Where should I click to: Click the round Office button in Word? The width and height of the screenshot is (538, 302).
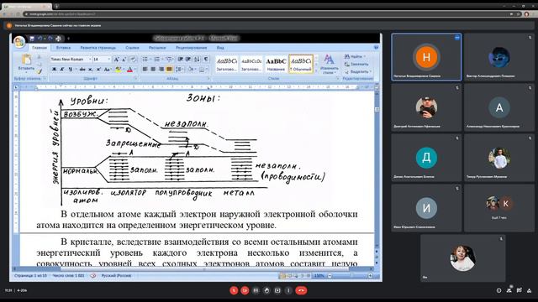pyautogui.click(x=19, y=42)
